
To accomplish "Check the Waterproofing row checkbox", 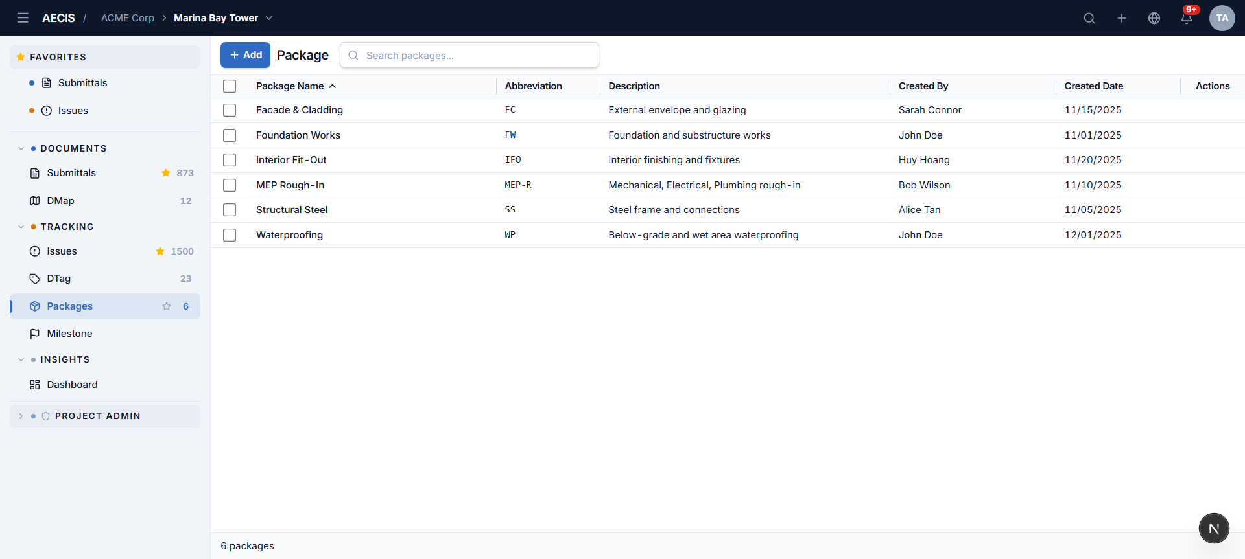I will 230,235.
